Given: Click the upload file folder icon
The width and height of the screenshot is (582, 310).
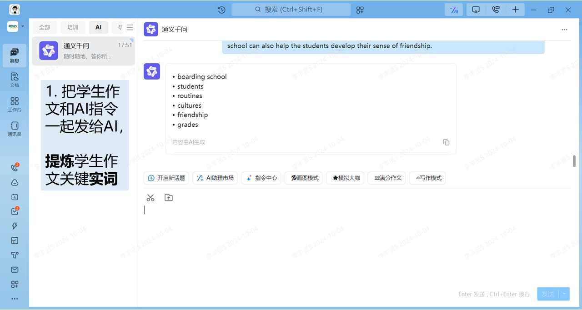Looking at the screenshot, I should tap(169, 198).
